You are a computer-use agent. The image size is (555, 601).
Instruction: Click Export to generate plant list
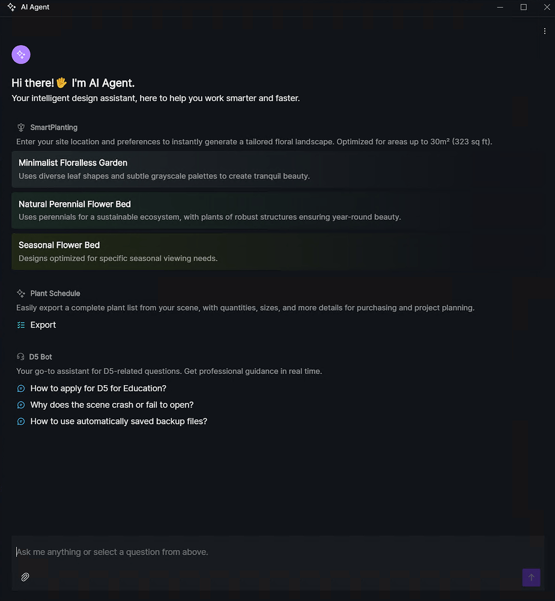[x=43, y=325]
